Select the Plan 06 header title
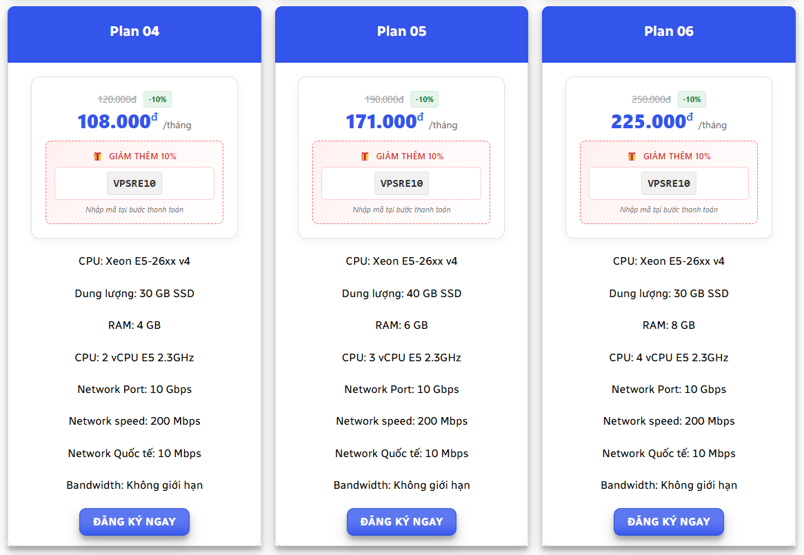Viewport: 804px width, 555px height. [669, 31]
